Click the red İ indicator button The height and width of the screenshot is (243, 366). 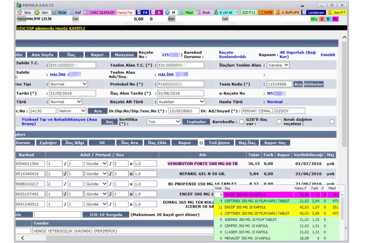click(x=322, y=19)
